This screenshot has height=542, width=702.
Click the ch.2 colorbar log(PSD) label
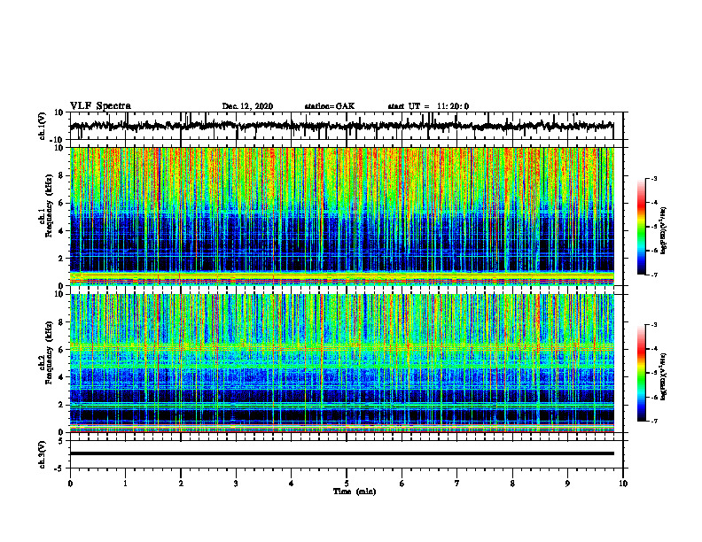(x=664, y=376)
